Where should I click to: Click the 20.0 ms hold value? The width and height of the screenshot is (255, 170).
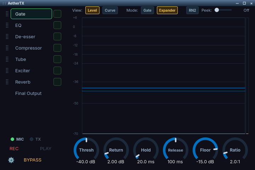[x=146, y=162]
